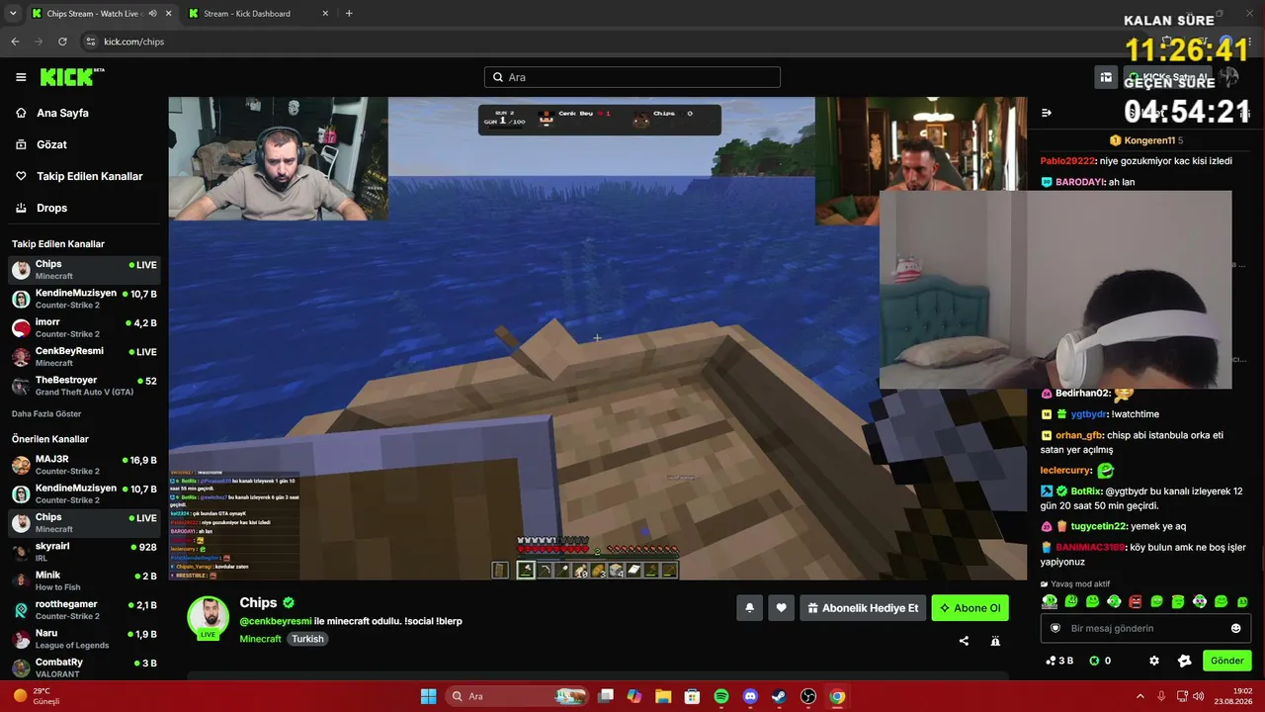Viewport: 1265px width, 712px height.
Task: Click the address bar URL kick.com/chips
Action: [134, 42]
